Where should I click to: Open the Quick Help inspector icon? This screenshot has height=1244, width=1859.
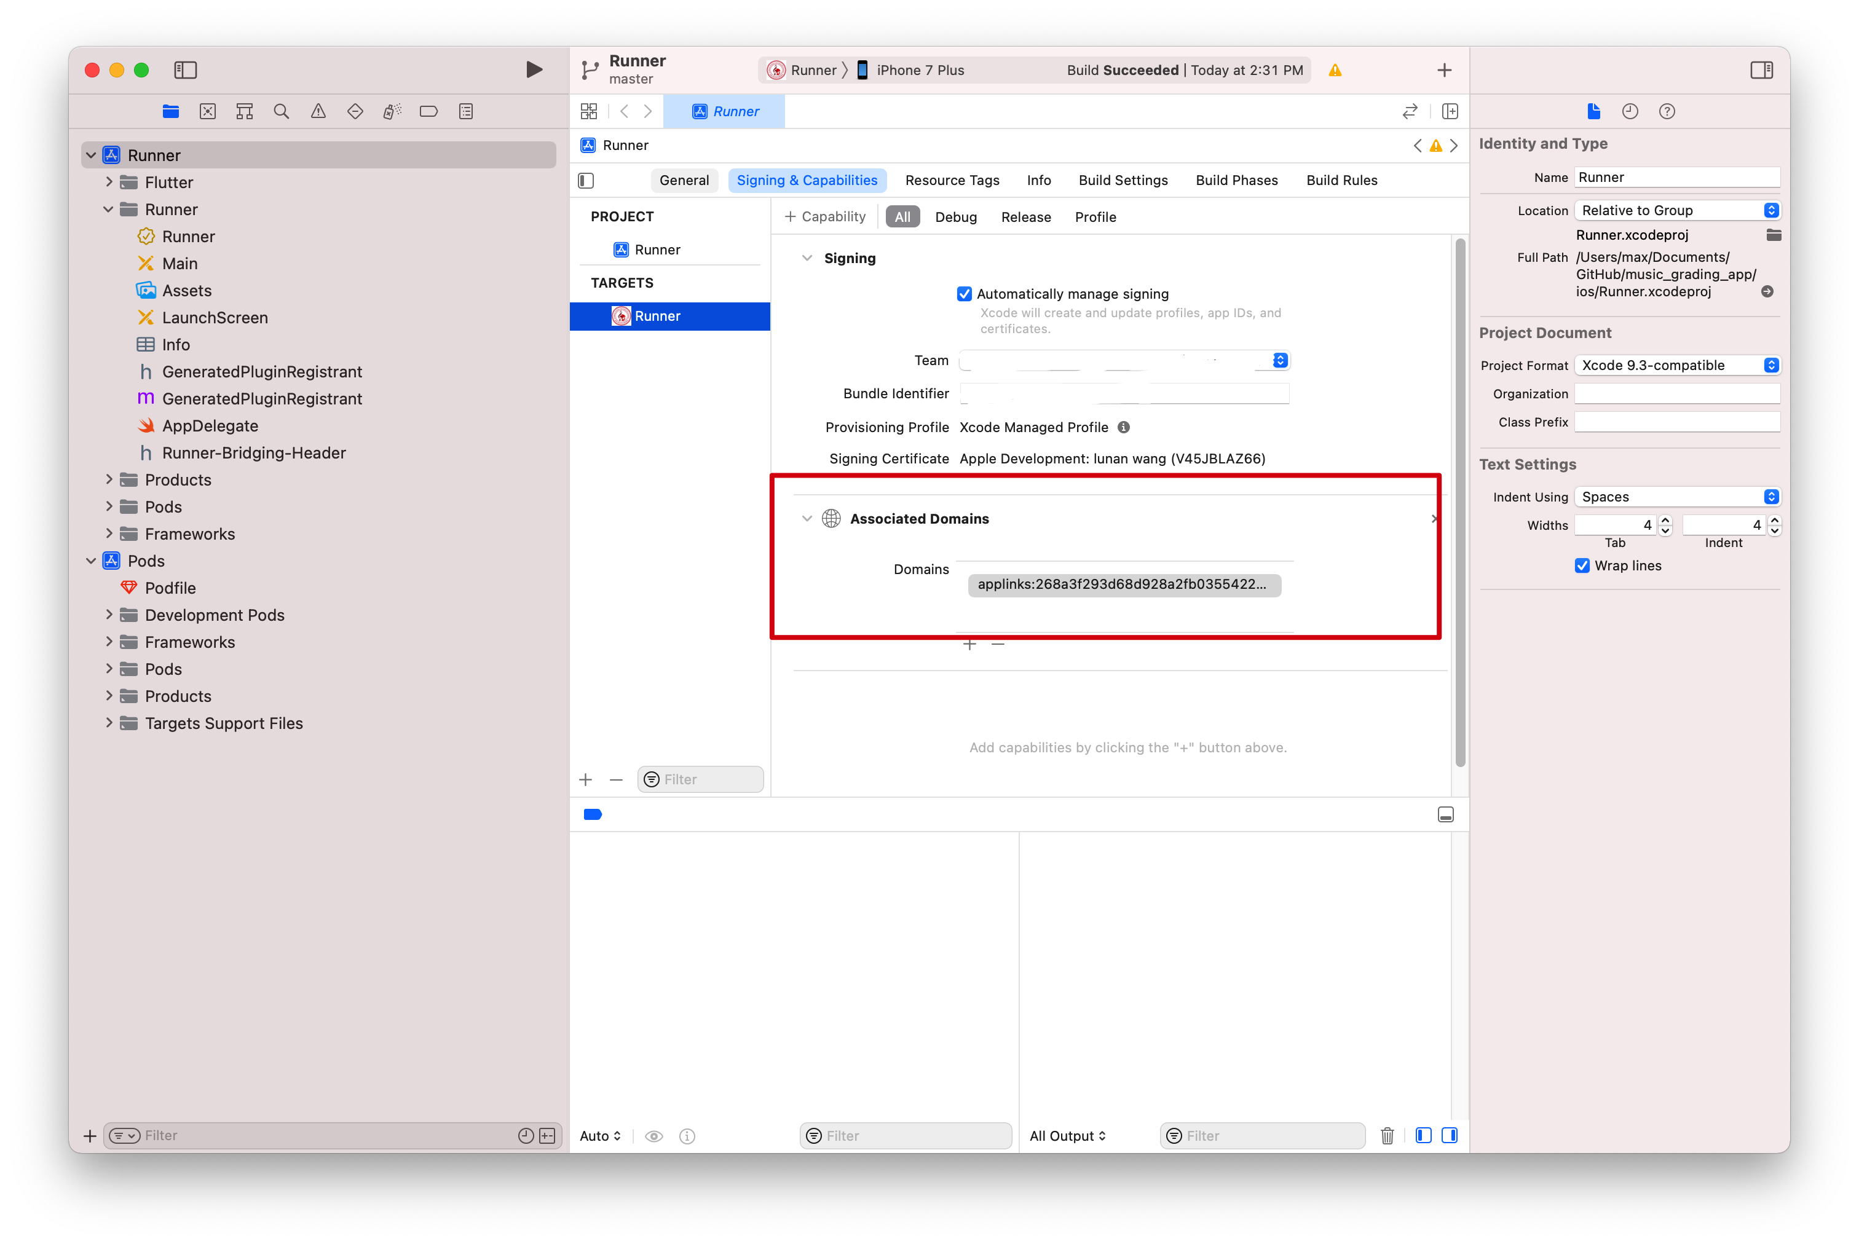pos(1667,112)
